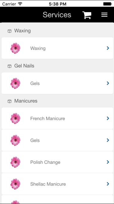Click the box icon beside Waxing header
The width and height of the screenshot is (114, 204).
pos(9,31)
